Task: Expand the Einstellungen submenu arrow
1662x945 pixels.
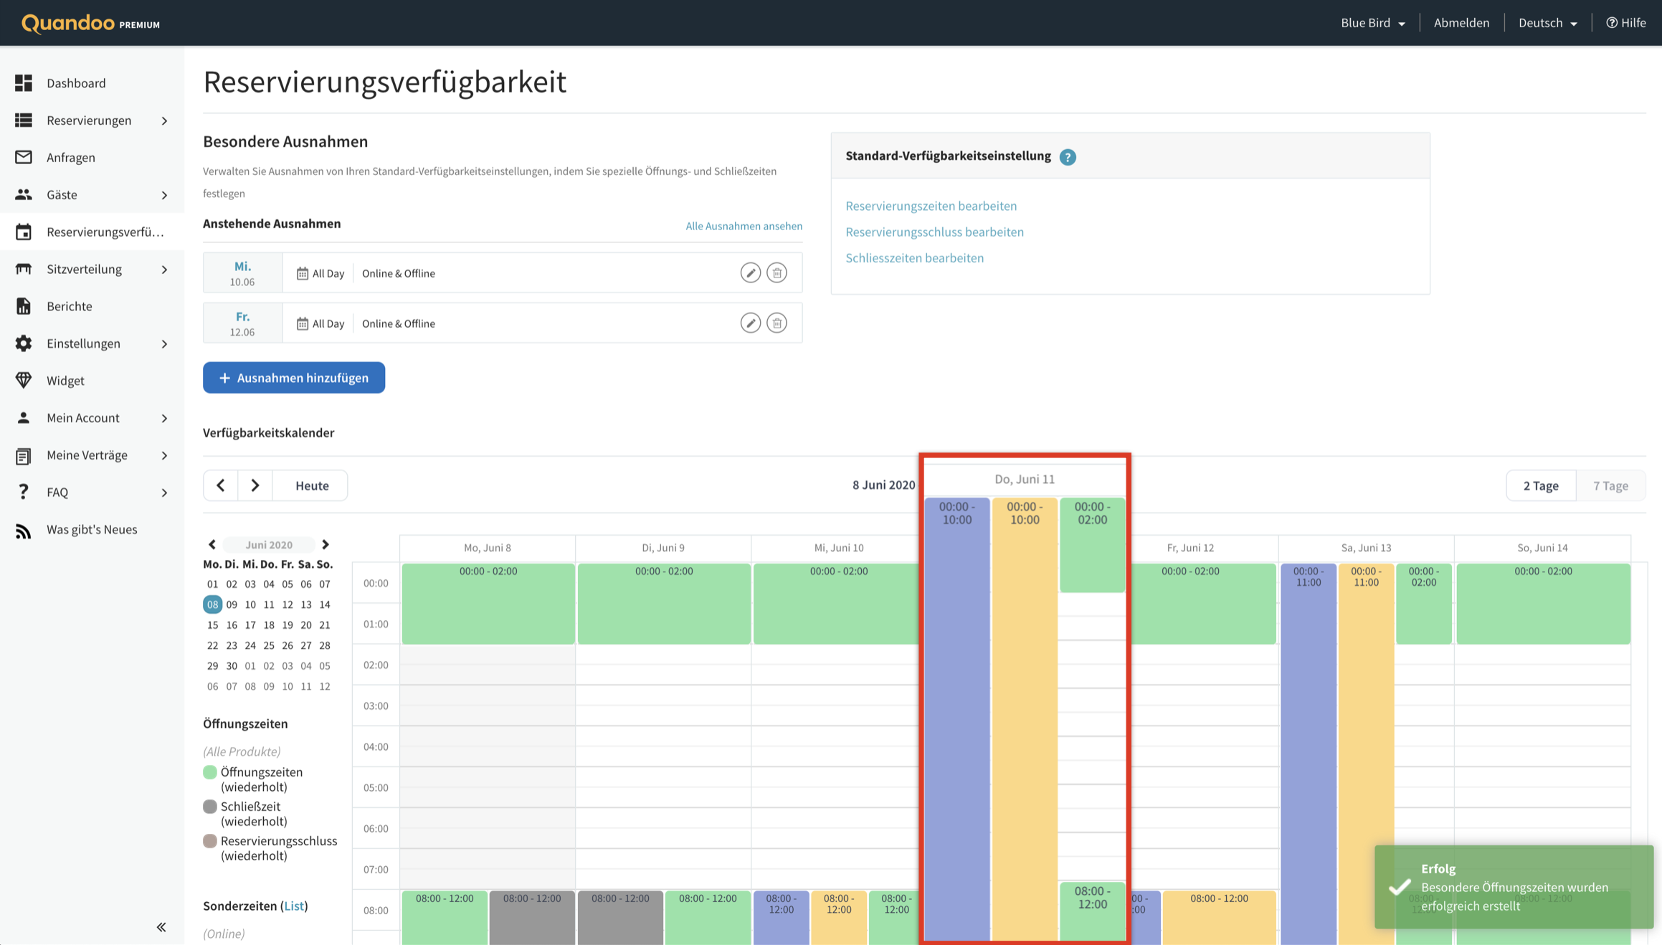Action: [165, 344]
